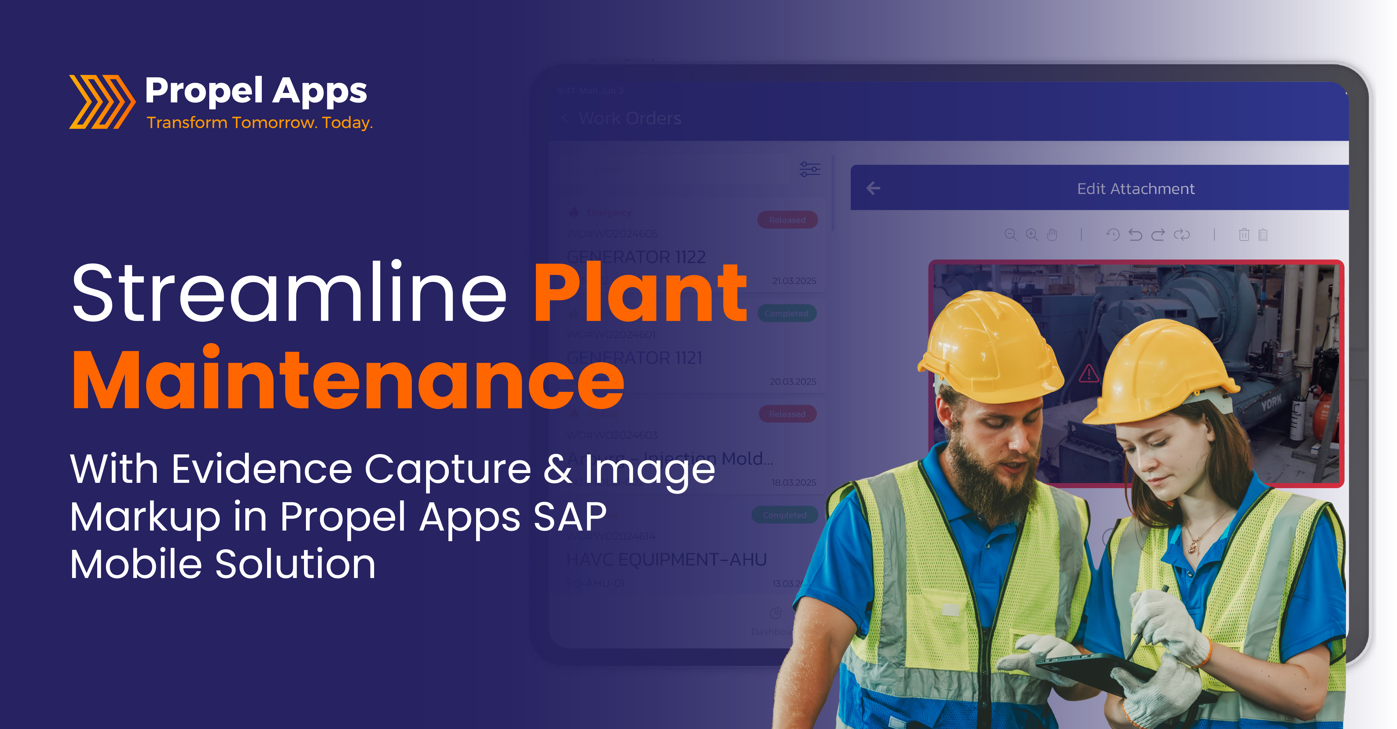Viewport: 1397px width, 729px height.
Task: Click the undo arrow icon
Action: [x=1135, y=234]
